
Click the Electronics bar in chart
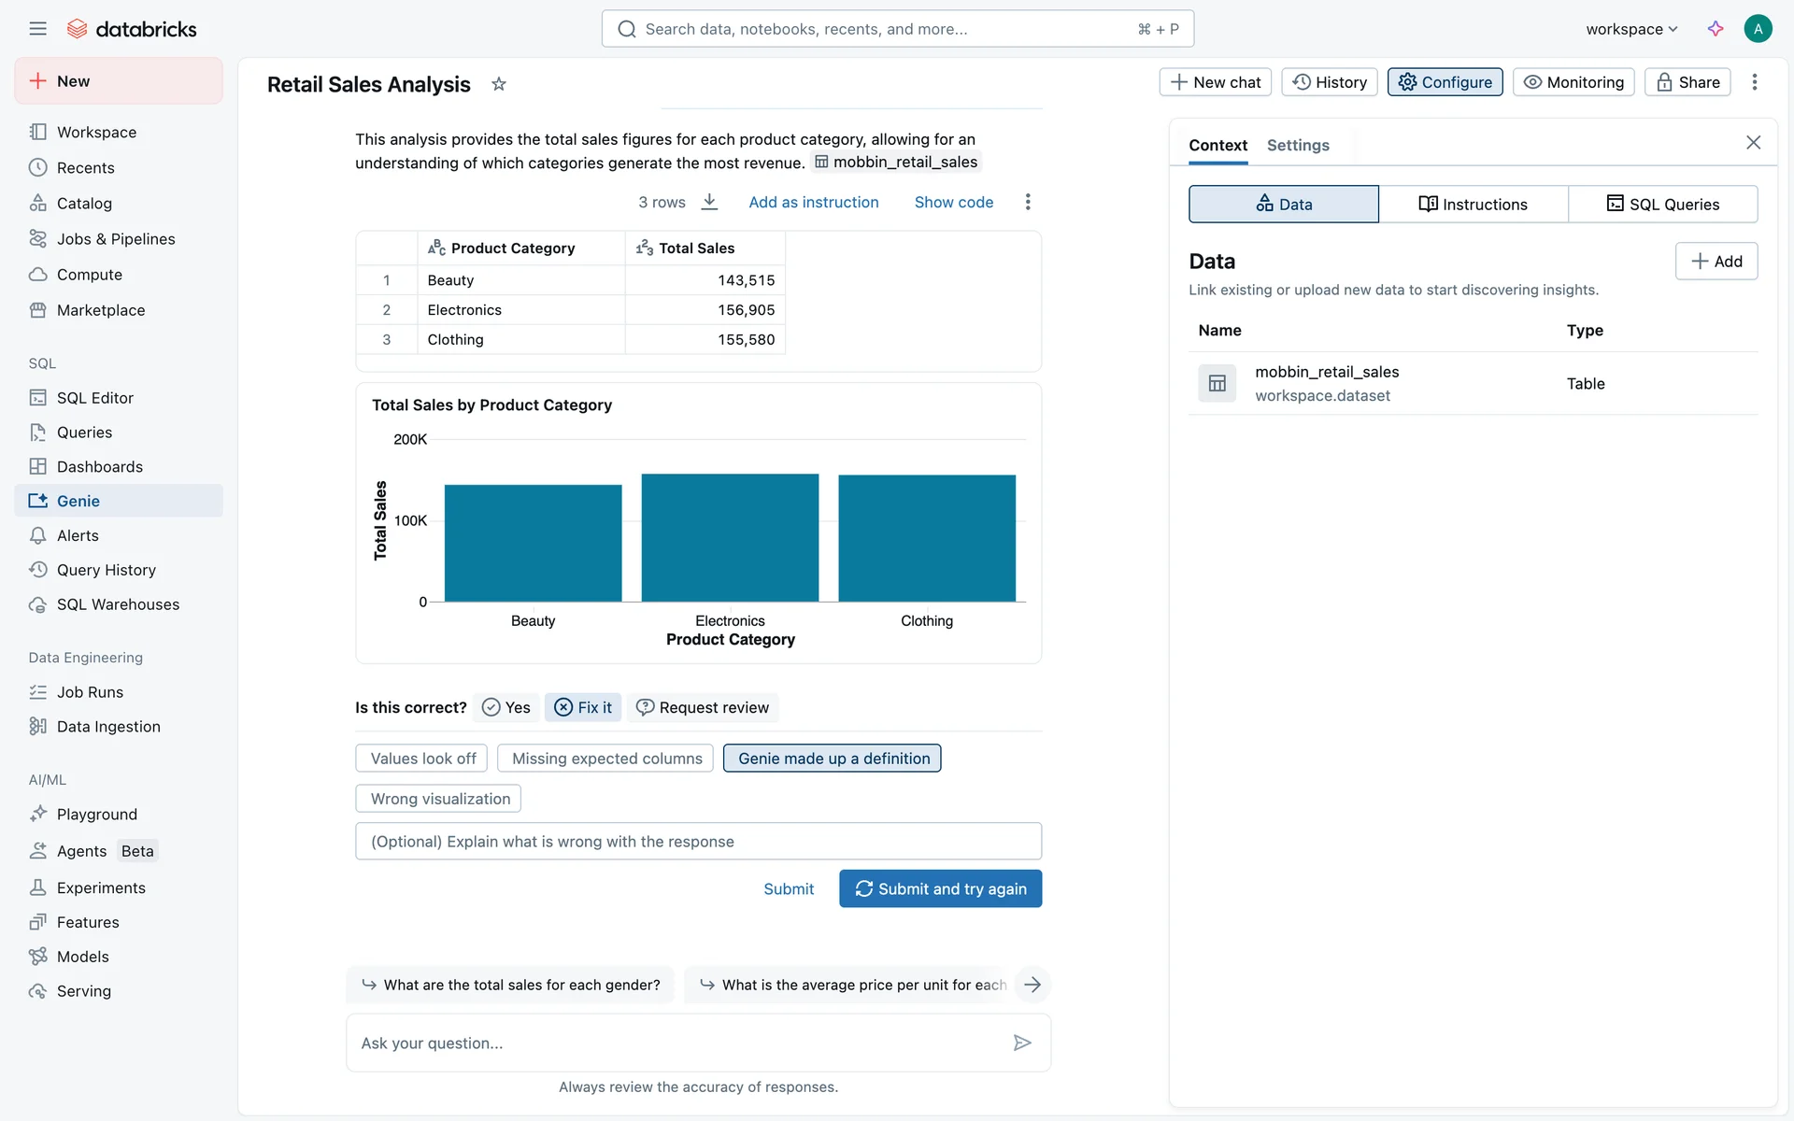(730, 538)
